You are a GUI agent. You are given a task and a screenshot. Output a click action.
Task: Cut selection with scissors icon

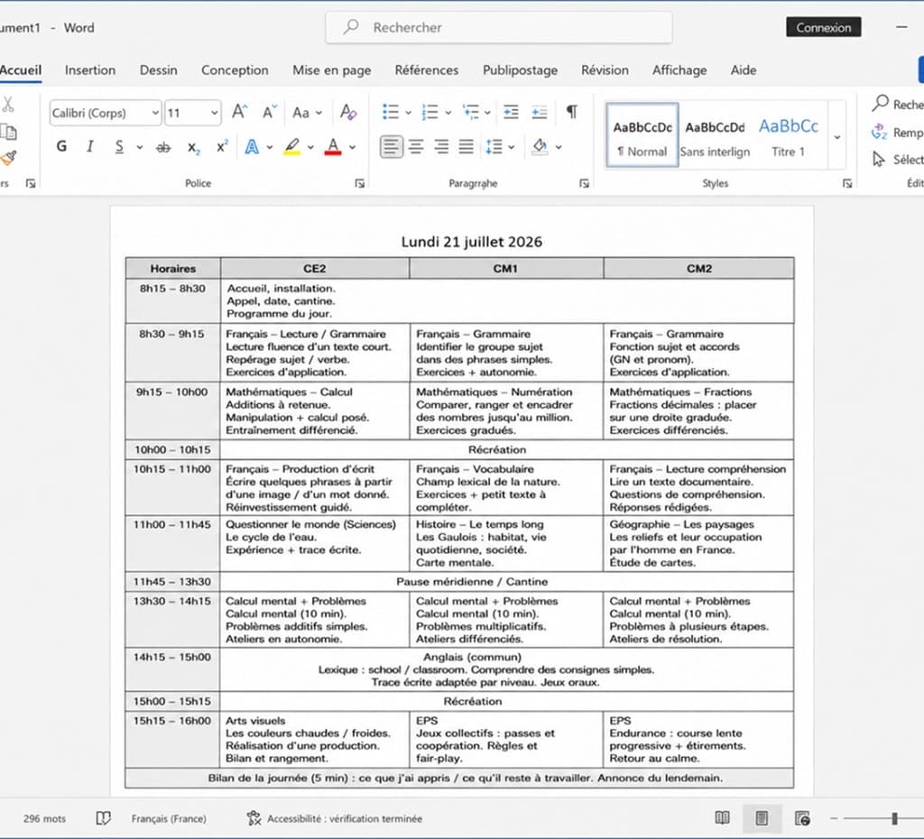pos(8,105)
